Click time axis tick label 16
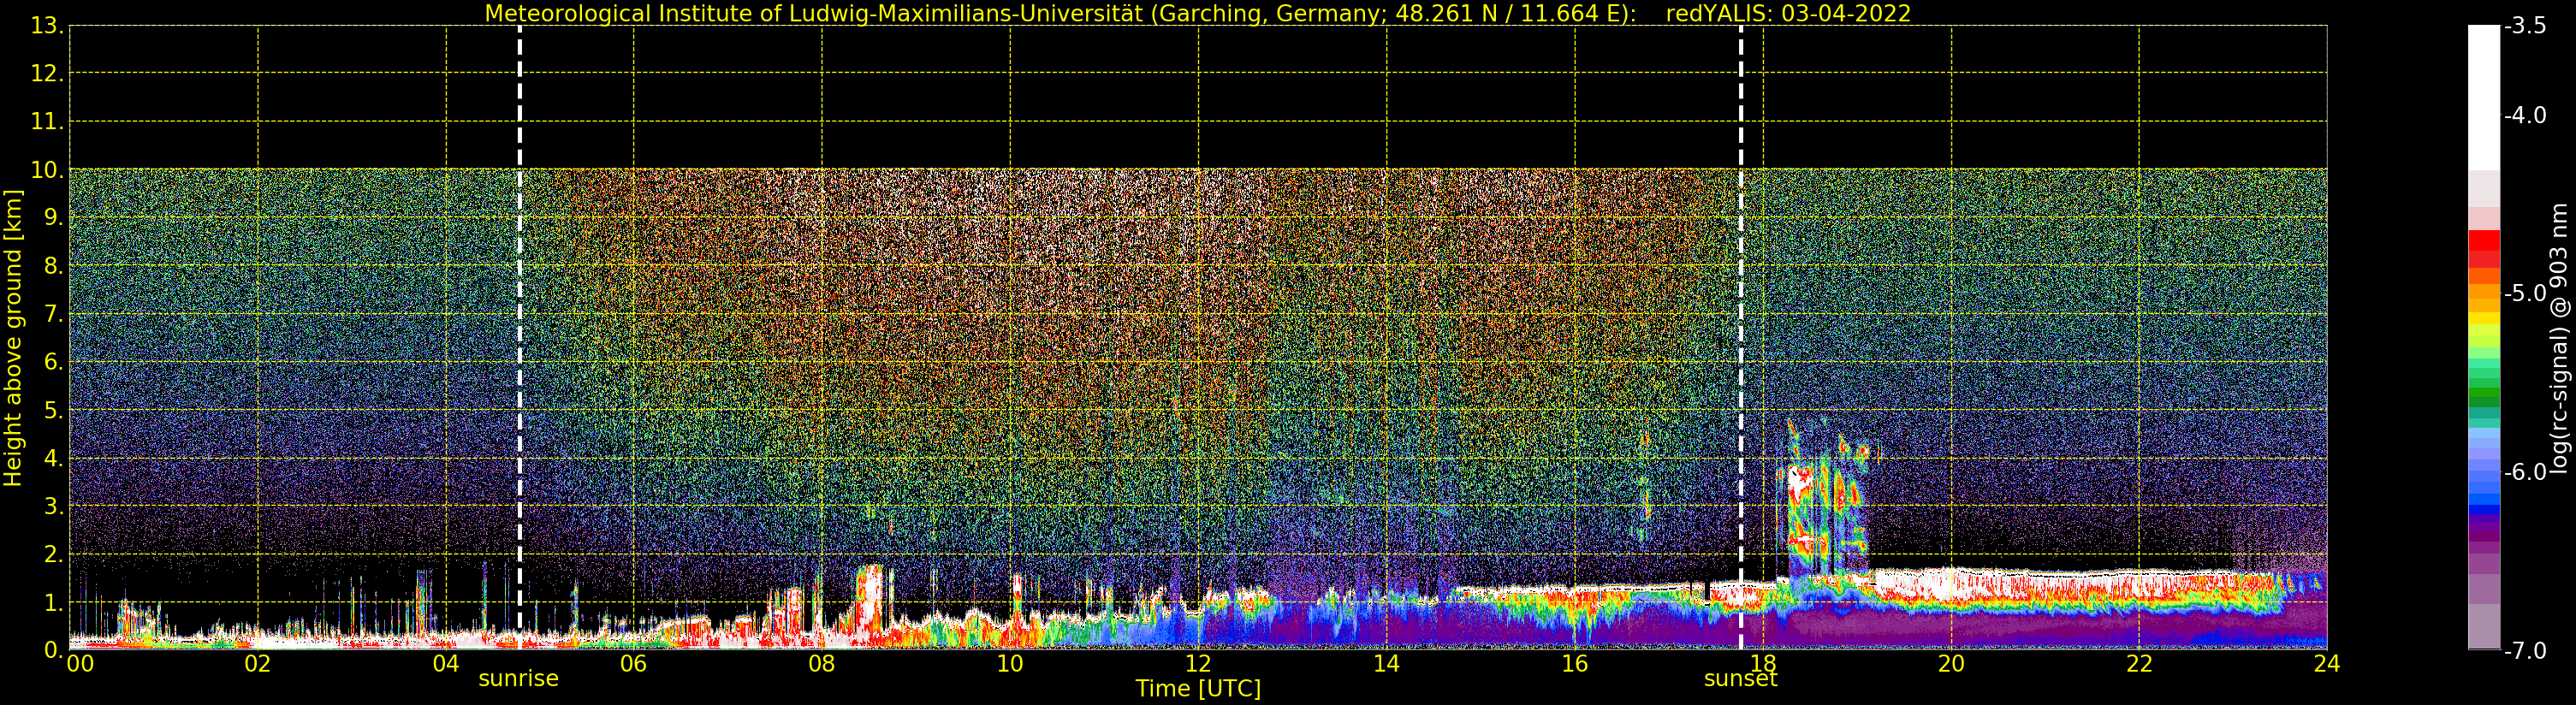Viewport: 2576px width, 705px height. [x=1575, y=663]
